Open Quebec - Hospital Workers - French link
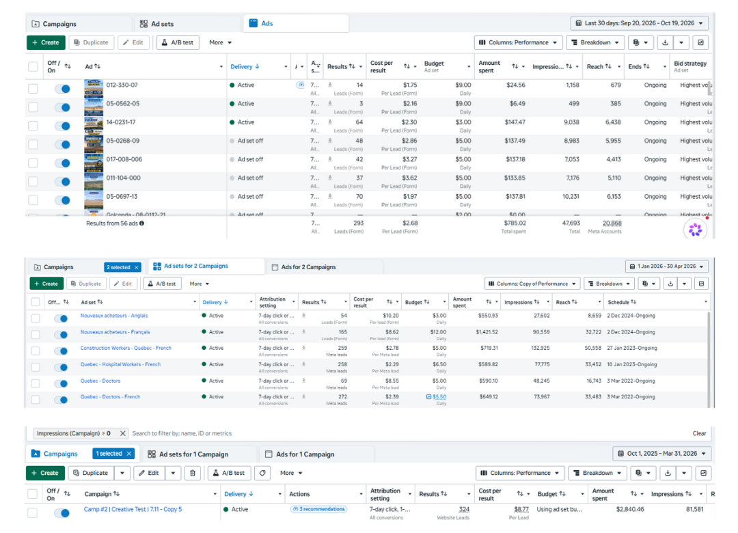 pyautogui.click(x=120, y=364)
